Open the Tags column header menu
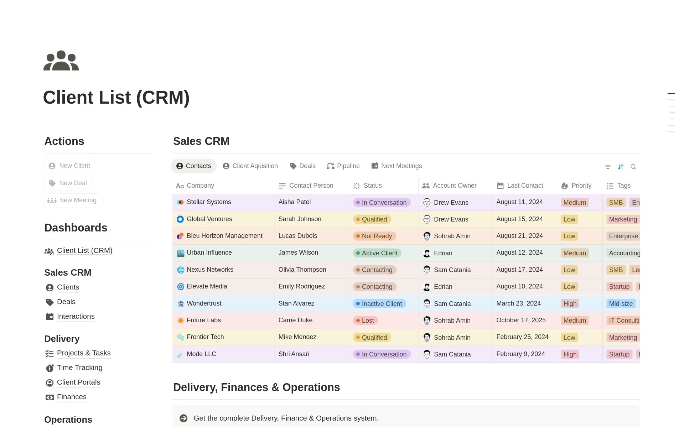Screen dimensions: 684x427 tap(621, 186)
